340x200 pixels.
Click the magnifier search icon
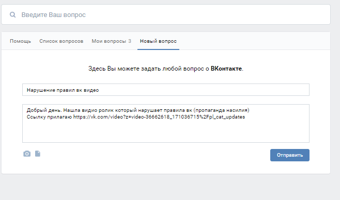pyautogui.click(x=12, y=15)
